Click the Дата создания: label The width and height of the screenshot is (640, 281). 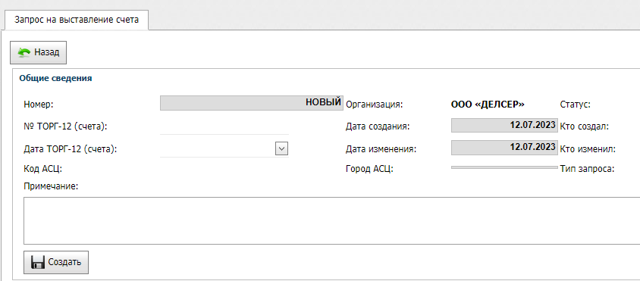tap(378, 126)
